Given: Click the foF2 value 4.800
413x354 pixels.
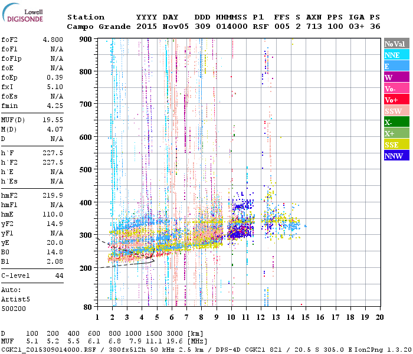Looking at the screenshot, I should 53,40.
